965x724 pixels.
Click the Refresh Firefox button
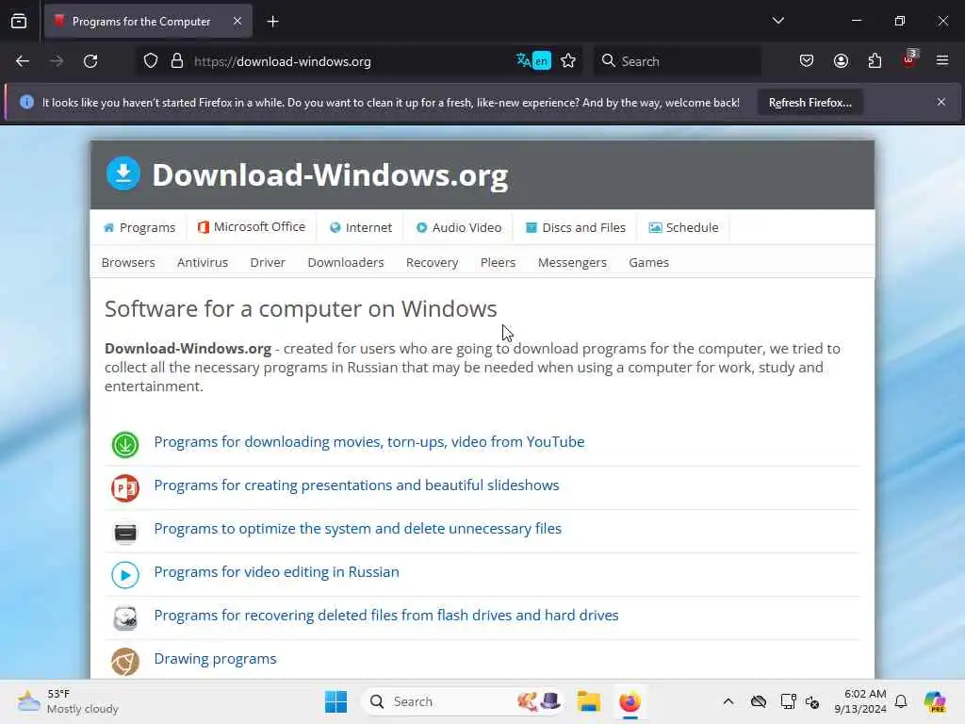coord(810,103)
